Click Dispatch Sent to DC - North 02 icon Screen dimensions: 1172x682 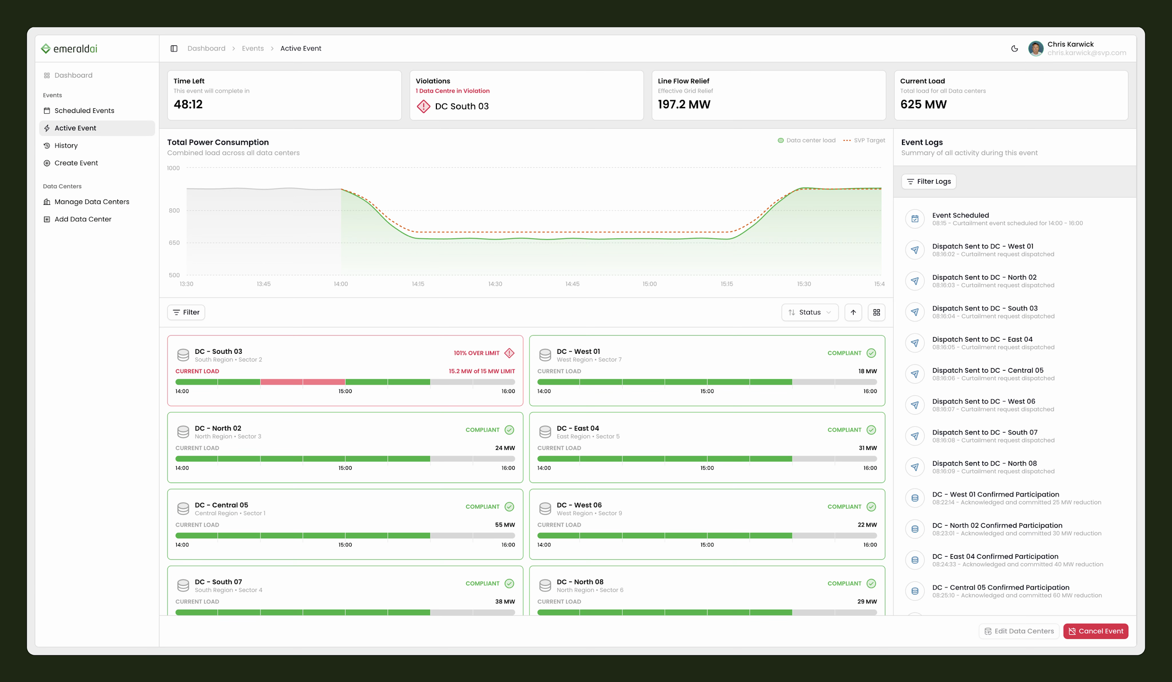(x=915, y=281)
